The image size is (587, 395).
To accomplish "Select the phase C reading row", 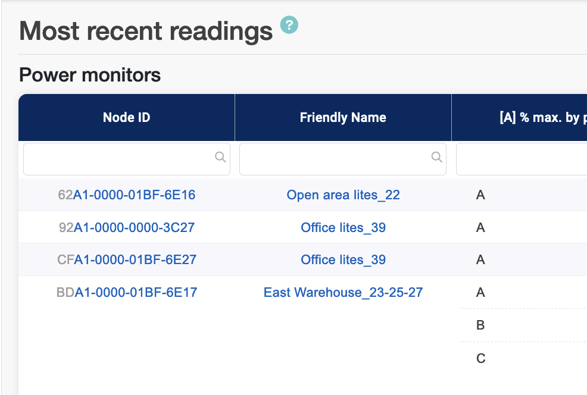I will click(480, 358).
